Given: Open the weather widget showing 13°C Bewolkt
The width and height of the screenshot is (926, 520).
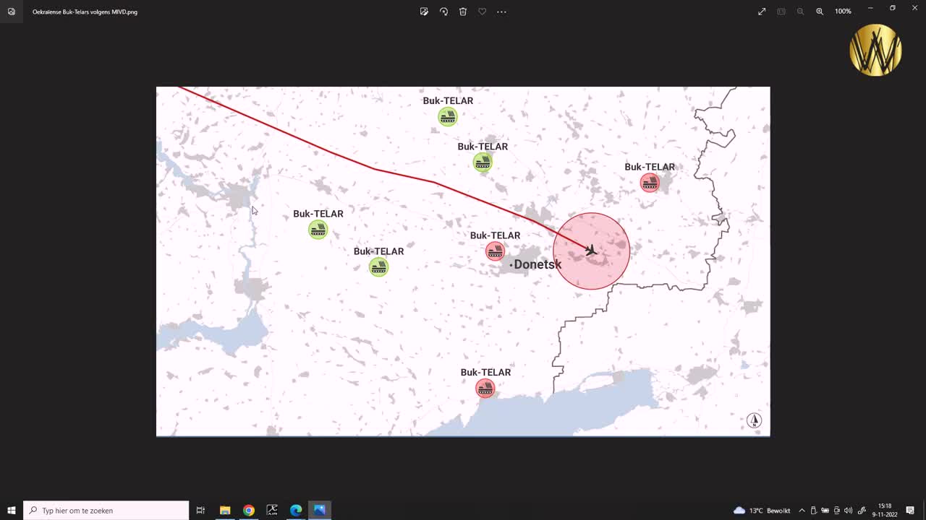Looking at the screenshot, I should (762, 511).
